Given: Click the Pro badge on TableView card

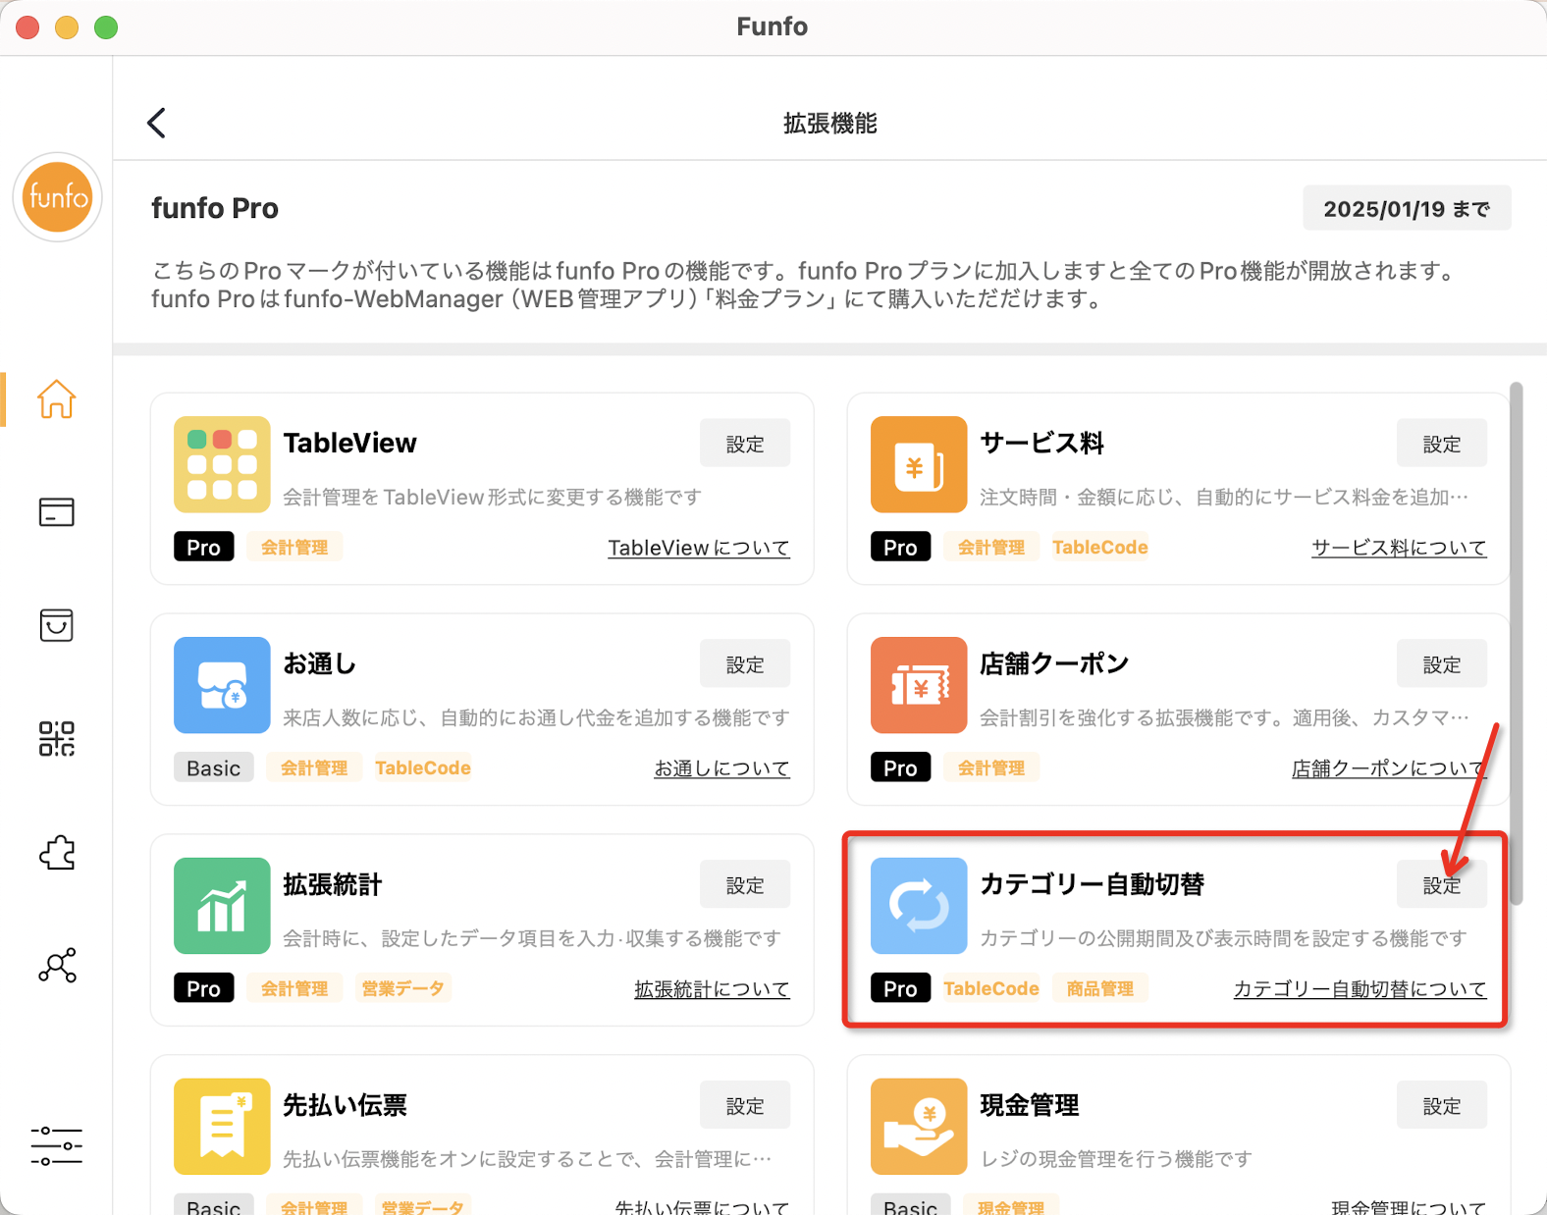Looking at the screenshot, I should [x=204, y=547].
